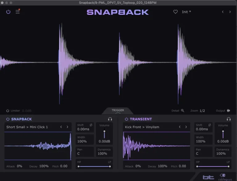Click the Snapback Pitch 0.00 value
Image resolution: width=237 pixels, height=181 pixels.
[64, 166]
